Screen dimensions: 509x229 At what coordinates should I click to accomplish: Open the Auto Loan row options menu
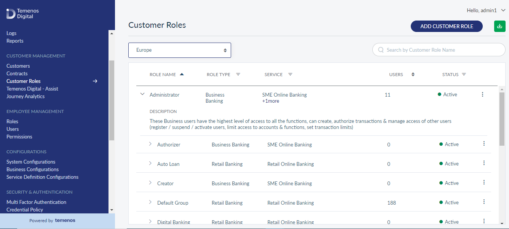[x=484, y=163]
